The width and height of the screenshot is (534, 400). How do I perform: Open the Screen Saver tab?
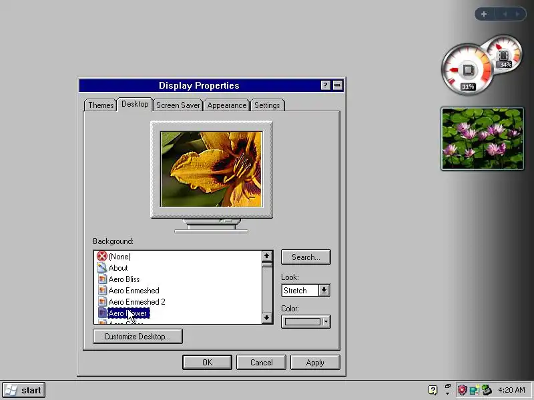178,105
